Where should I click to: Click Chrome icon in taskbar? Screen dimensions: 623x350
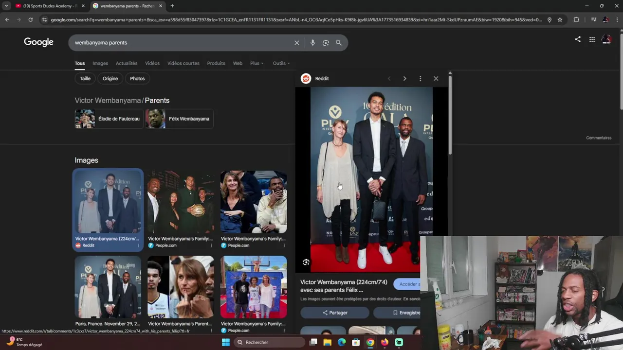[370, 342]
